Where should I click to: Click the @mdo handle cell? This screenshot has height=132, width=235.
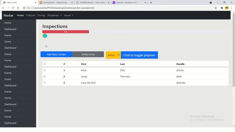click(x=180, y=70)
